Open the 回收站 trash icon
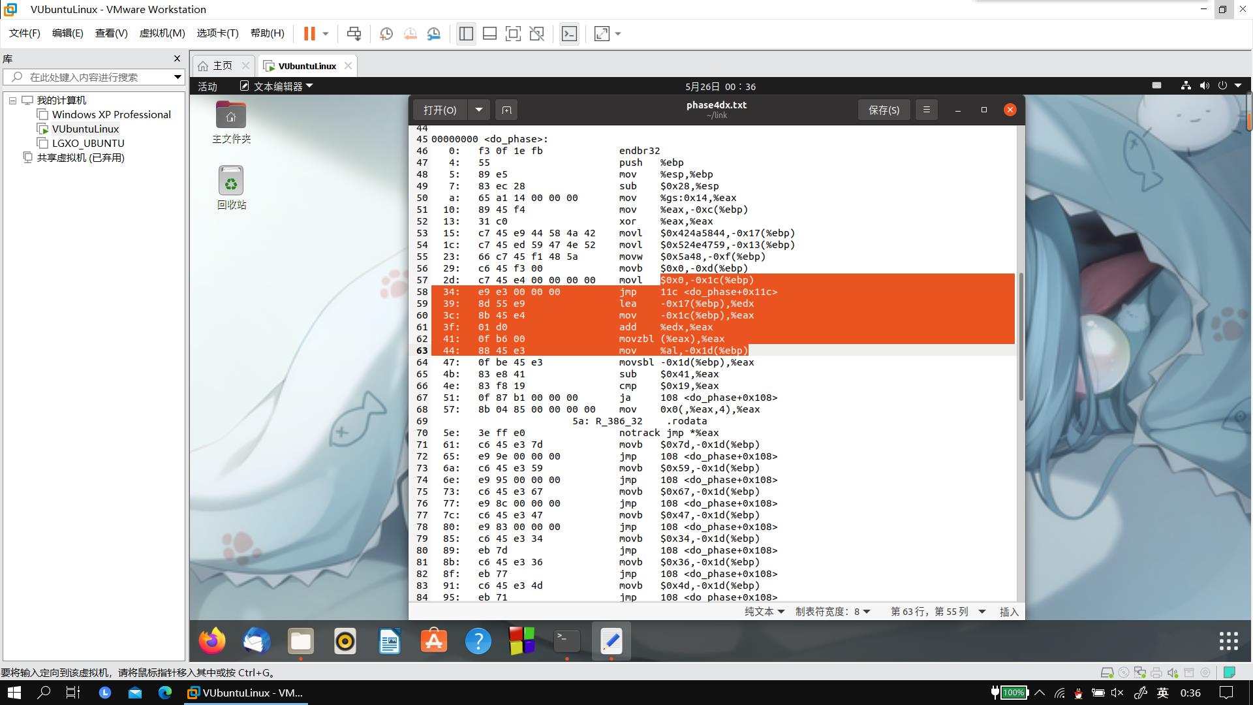The height and width of the screenshot is (705, 1253). click(x=231, y=187)
